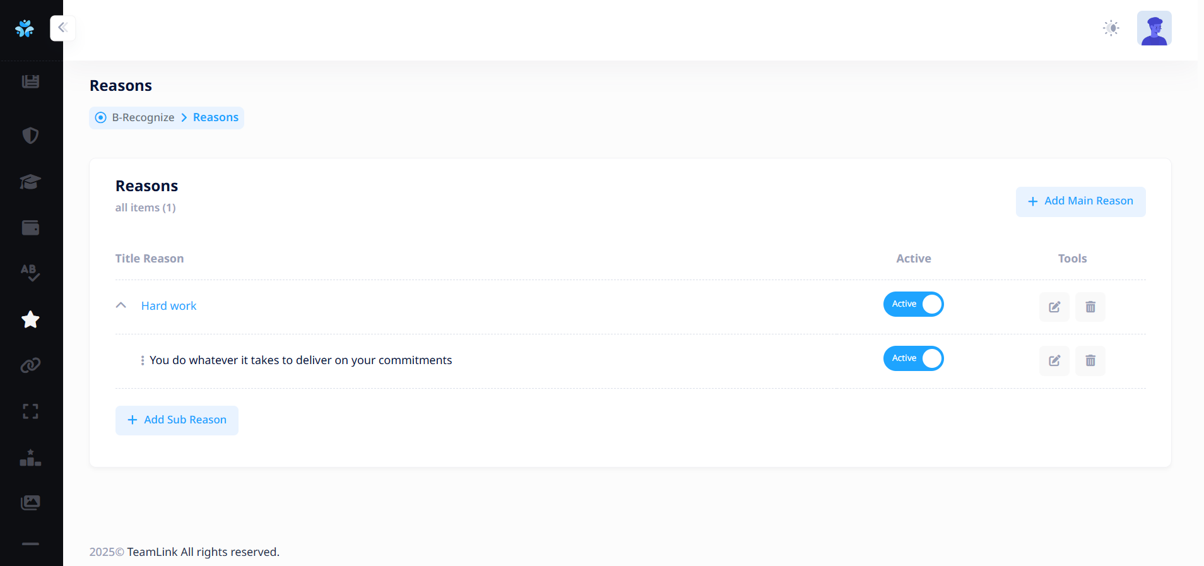Click the Reasons breadcrumb item

pyautogui.click(x=216, y=117)
